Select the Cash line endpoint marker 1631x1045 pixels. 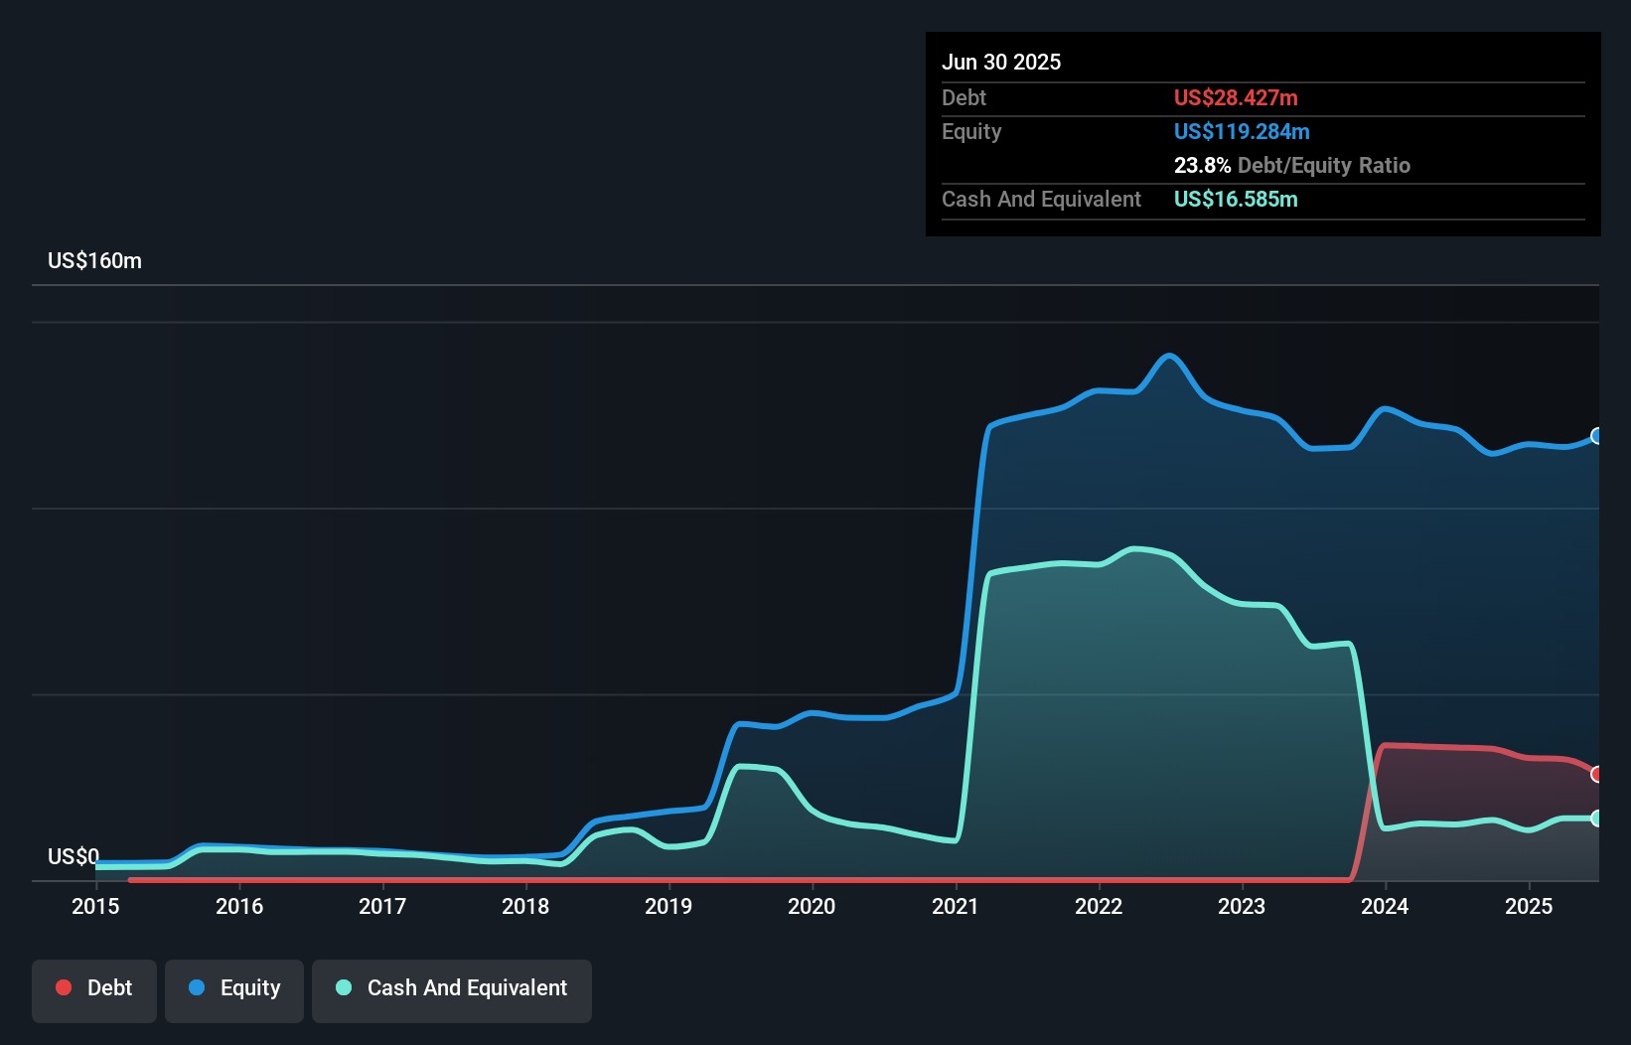click(1597, 818)
